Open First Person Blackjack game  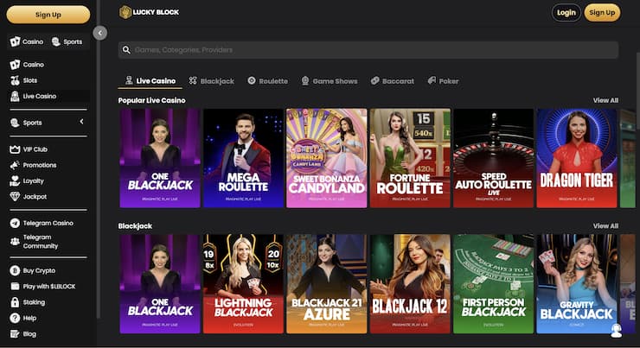coord(494,283)
